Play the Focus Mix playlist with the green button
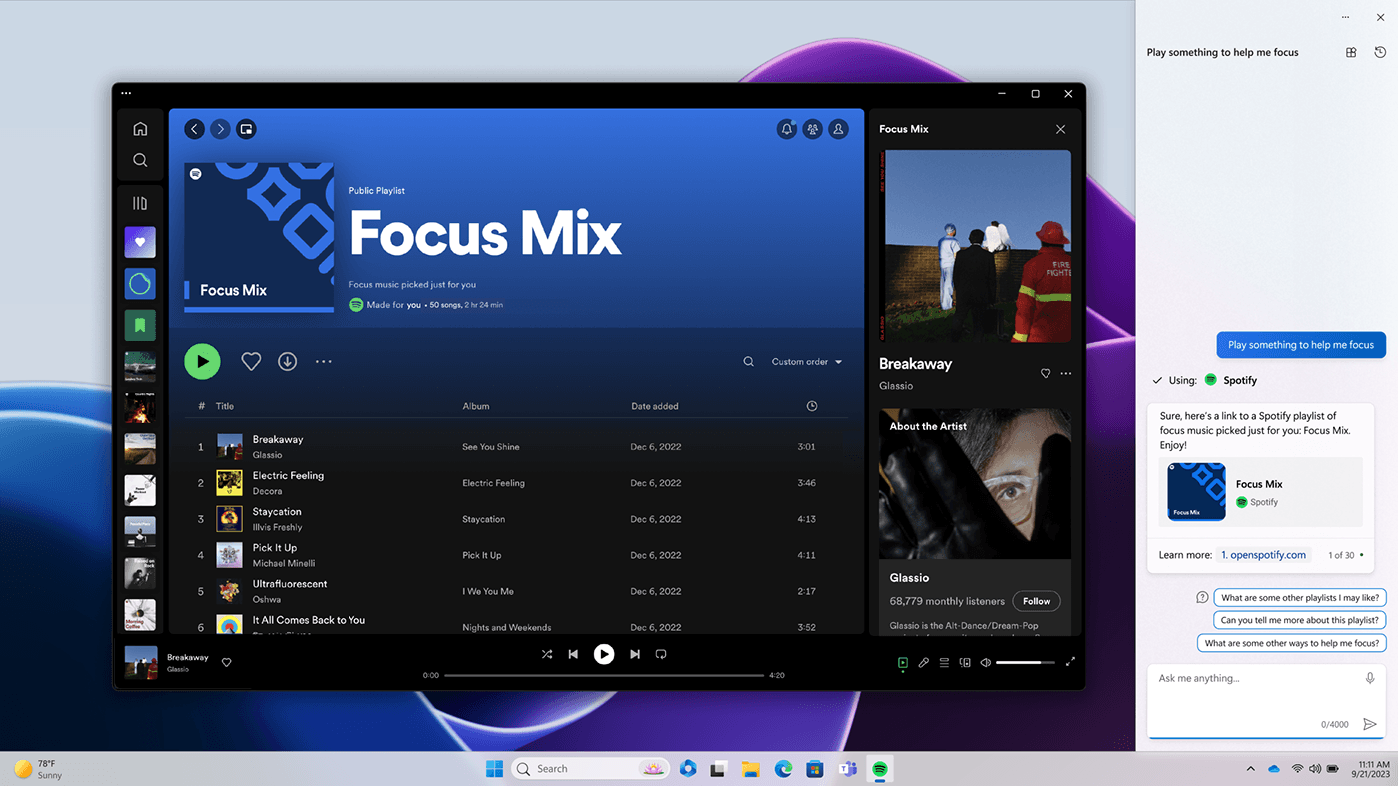The image size is (1398, 786). pos(202,361)
